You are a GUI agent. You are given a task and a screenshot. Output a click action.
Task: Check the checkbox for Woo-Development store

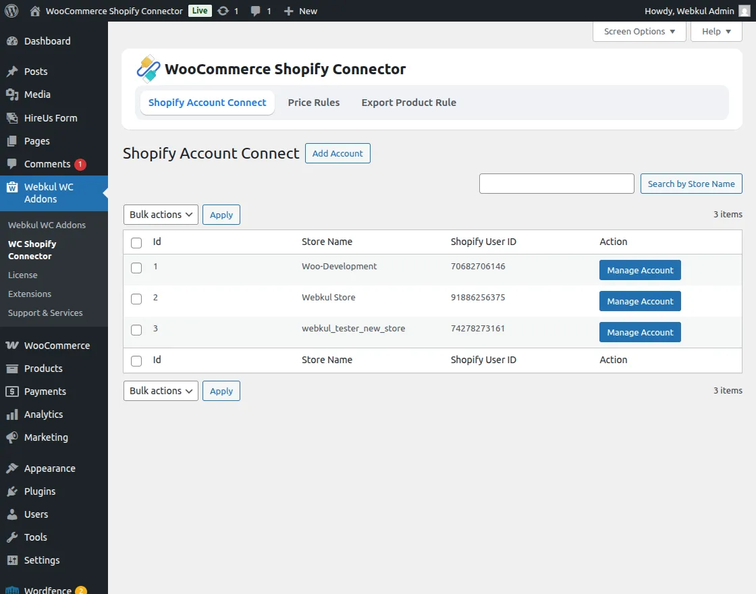[136, 268]
